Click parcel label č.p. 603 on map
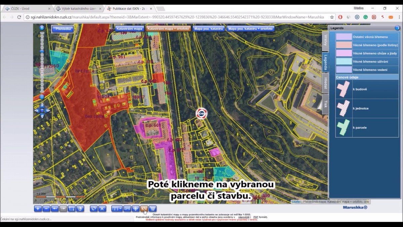The width and height of the screenshot is (403, 227). (153, 125)
